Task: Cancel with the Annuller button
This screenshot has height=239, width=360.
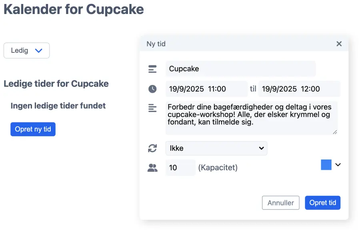Action: (280, 203)
